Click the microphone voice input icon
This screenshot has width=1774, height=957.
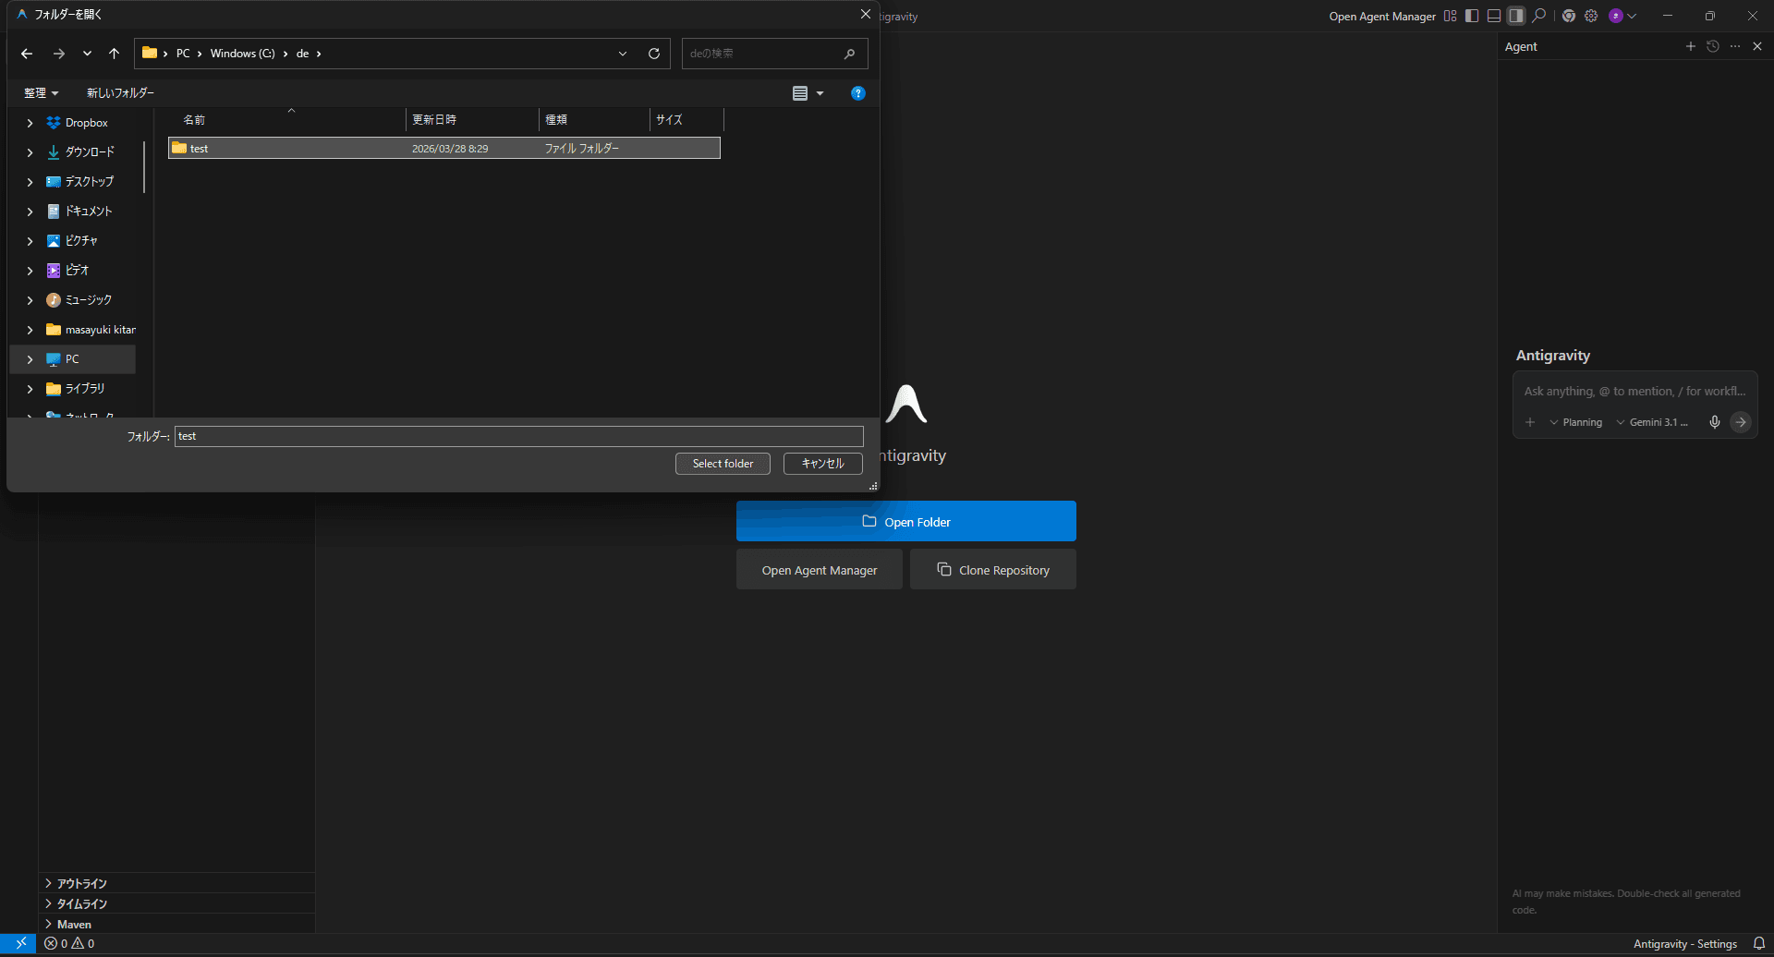[x=1715, y=422]
